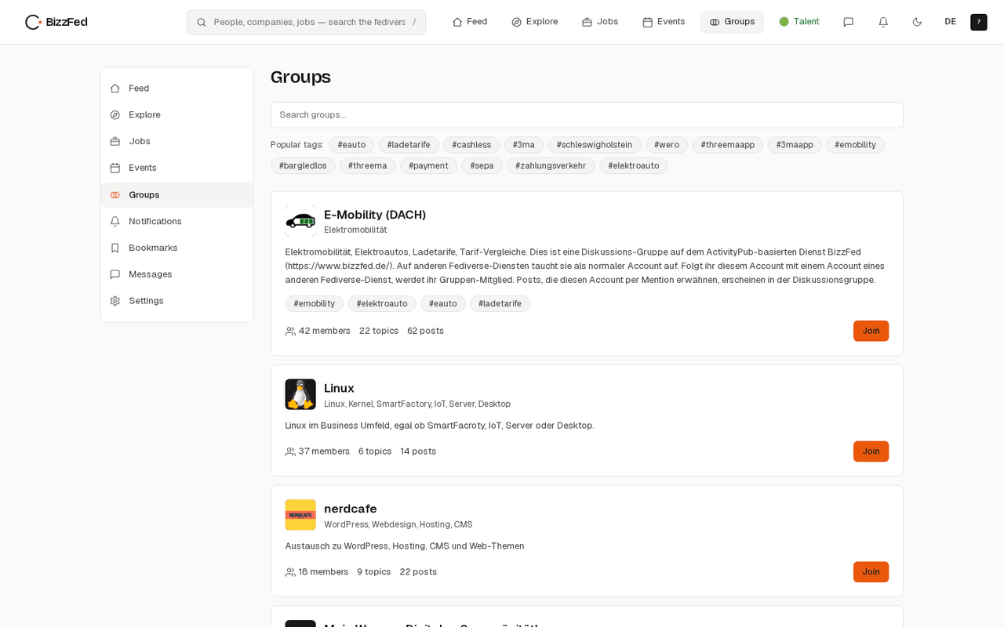
Task: Go to Explore in the top navigation
Action: click(x=535, y=22)
